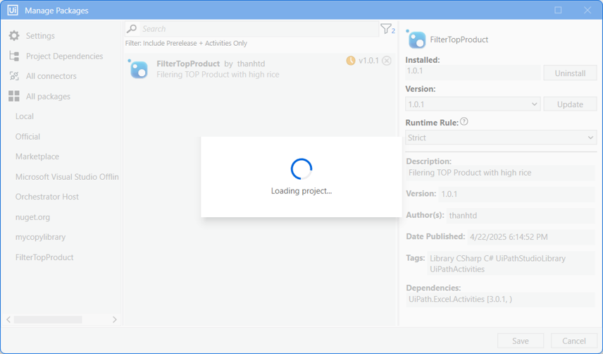This screenshot has width=603, height=354.
Task: Click the UiPath.Excel.Activities dependency text
Action: click(x=460, y=299)
